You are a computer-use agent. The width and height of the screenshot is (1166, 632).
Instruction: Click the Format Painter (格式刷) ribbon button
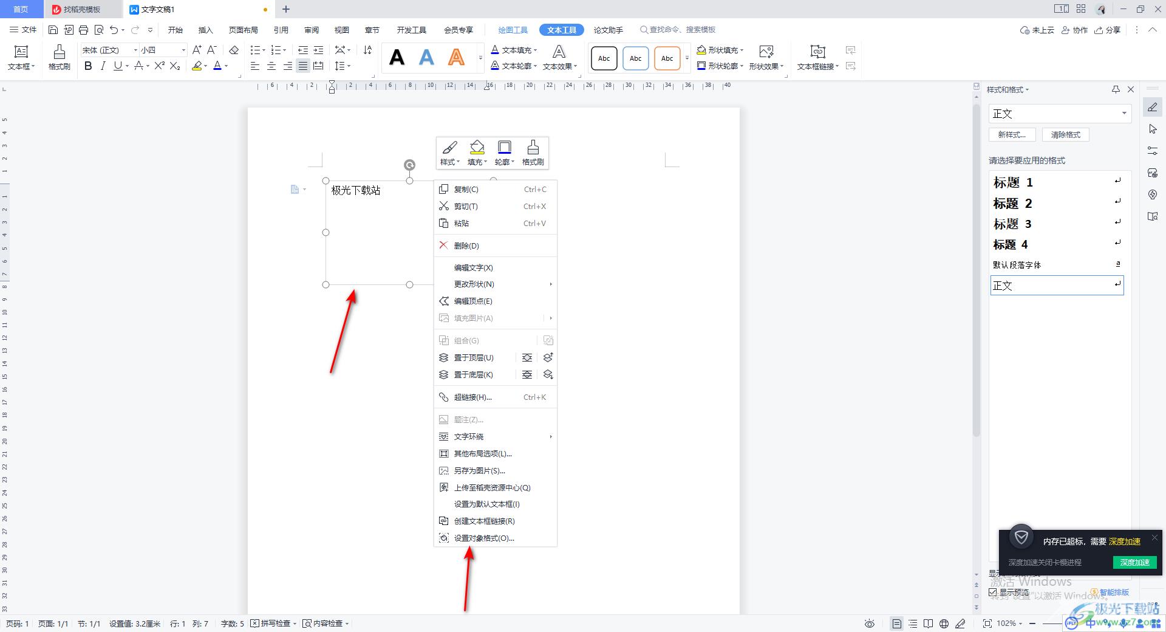60,58
